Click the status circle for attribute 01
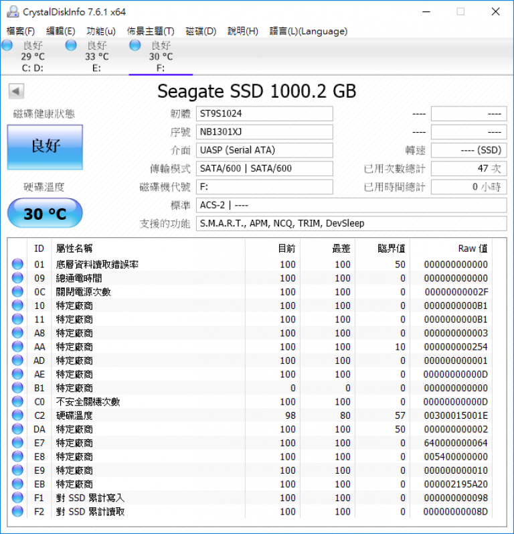 click(17, 264)
